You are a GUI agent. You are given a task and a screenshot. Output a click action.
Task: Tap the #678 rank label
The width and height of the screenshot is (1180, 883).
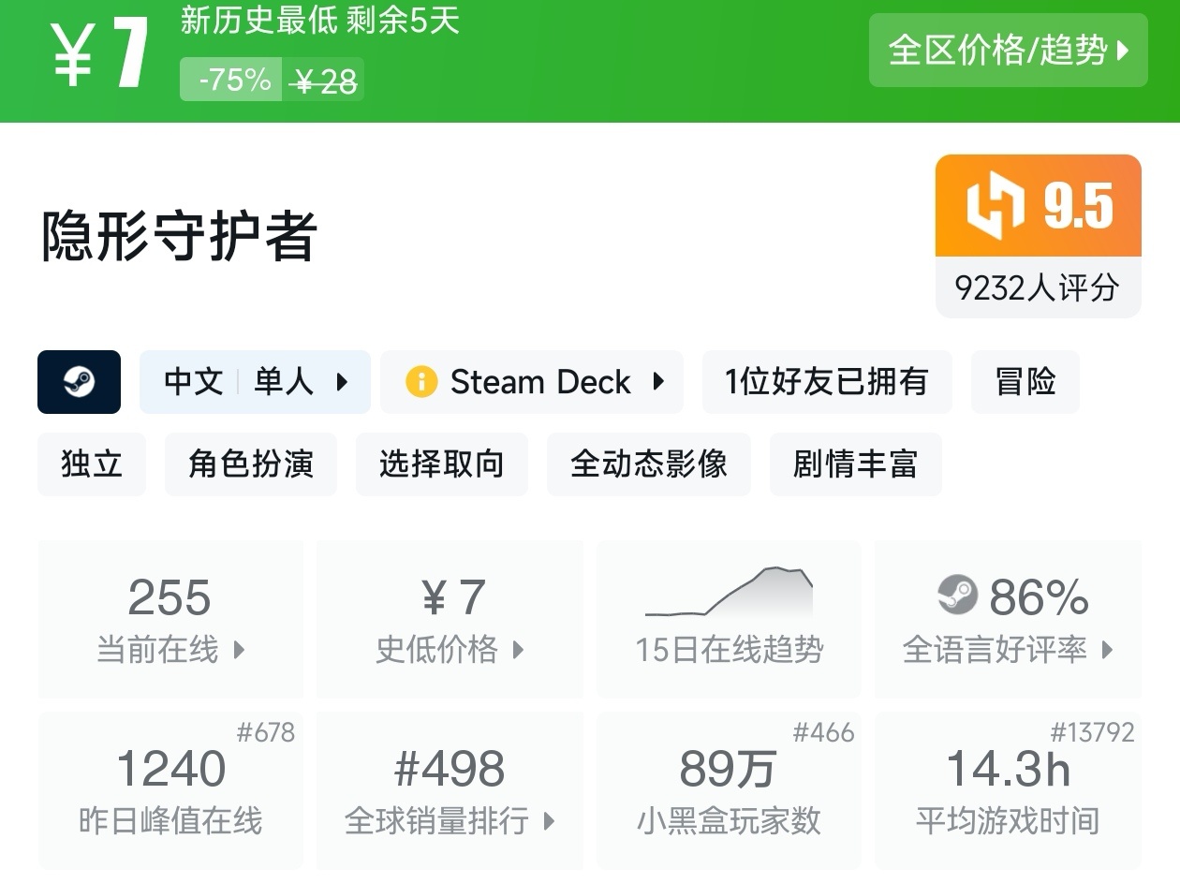(266, 732)
